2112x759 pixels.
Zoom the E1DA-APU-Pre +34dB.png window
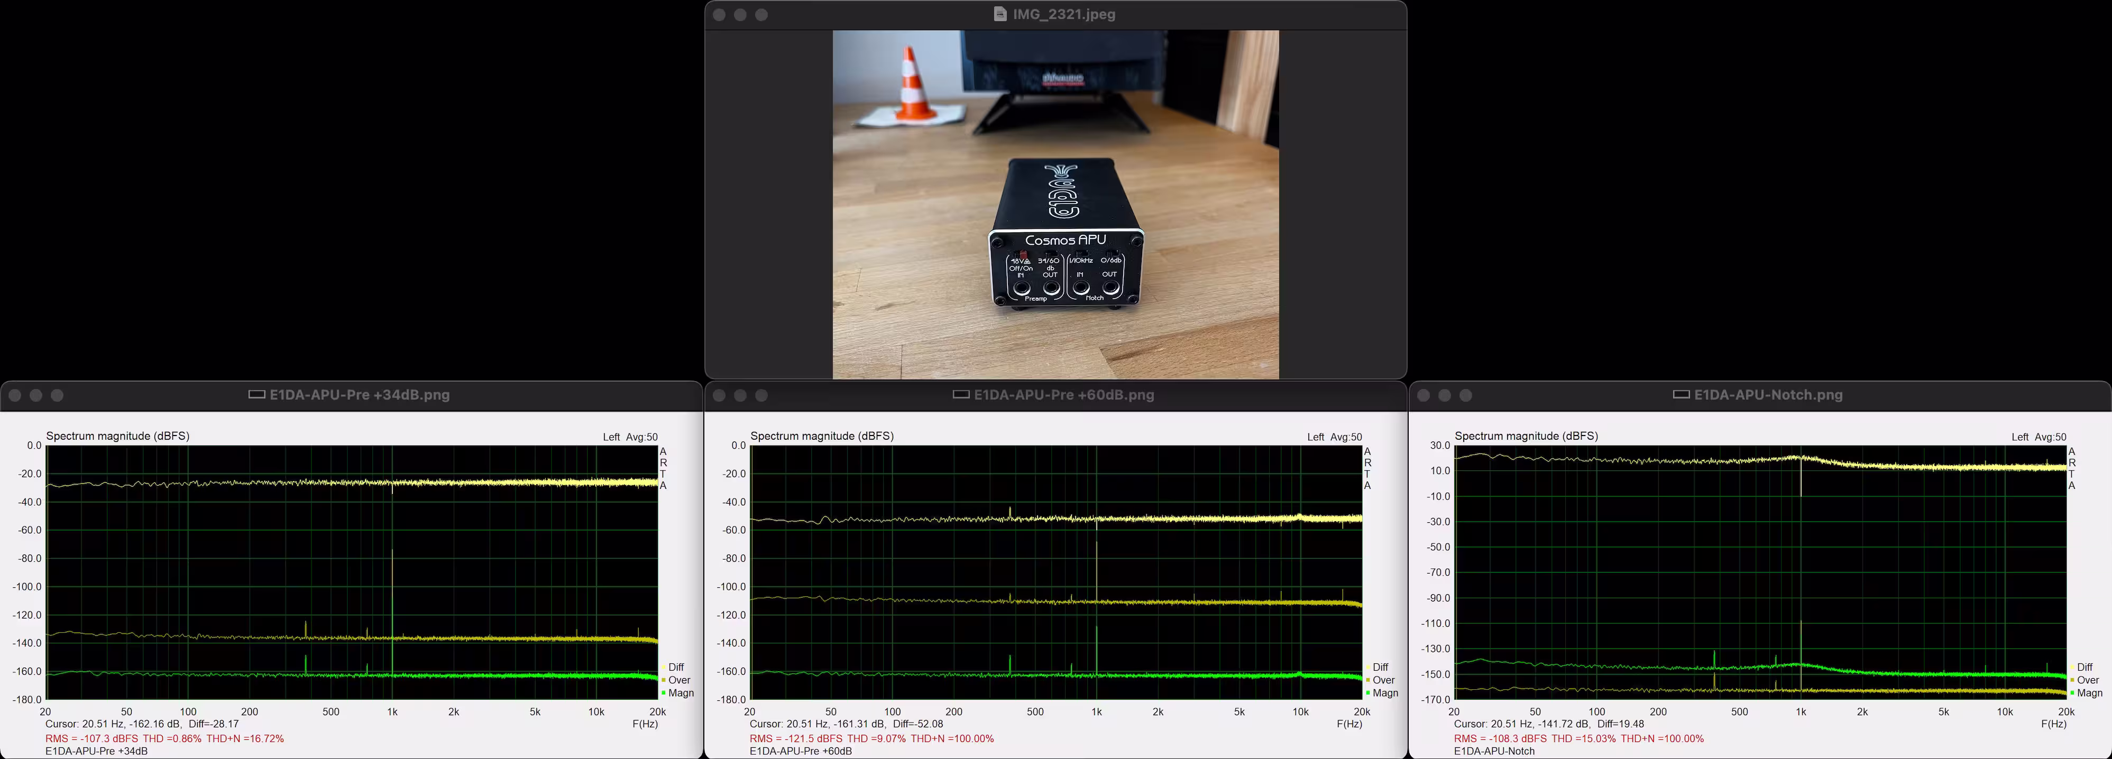[x=58, y=395]
